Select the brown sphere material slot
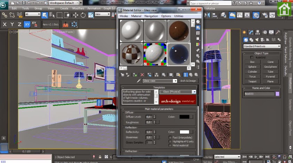 179,31
